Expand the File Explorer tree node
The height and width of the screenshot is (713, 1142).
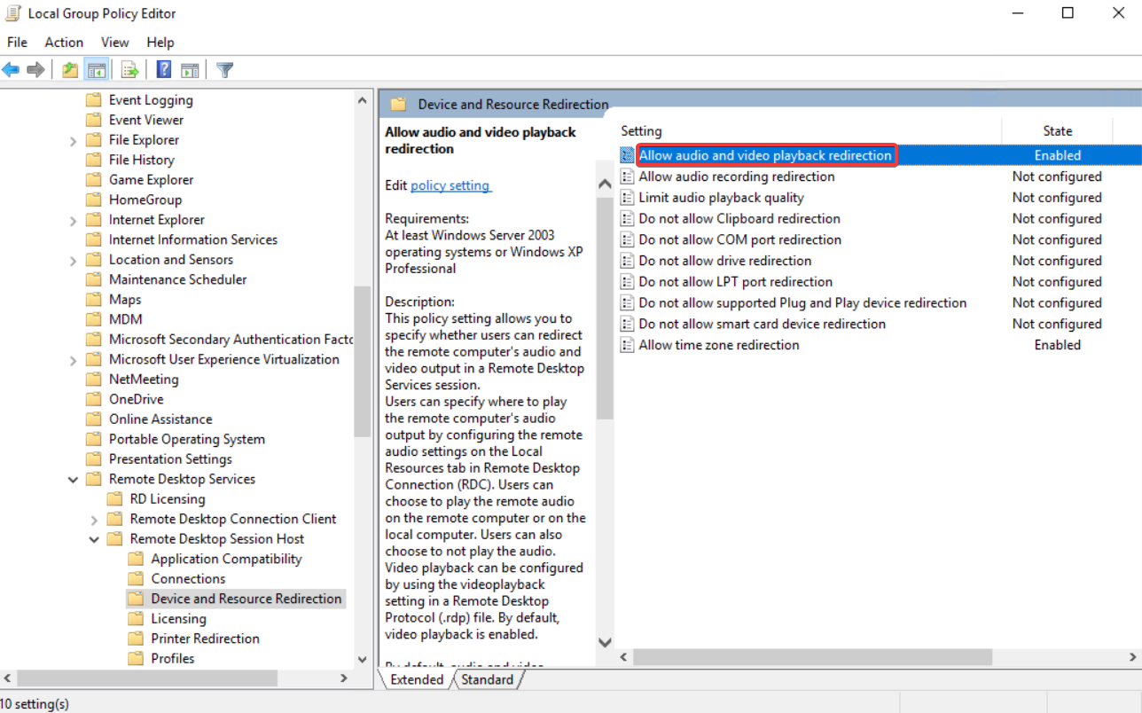click(x=73, y=139)
